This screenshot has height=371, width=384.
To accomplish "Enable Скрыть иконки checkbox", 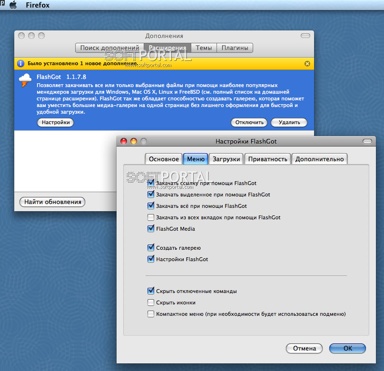I will coord(151,303).
